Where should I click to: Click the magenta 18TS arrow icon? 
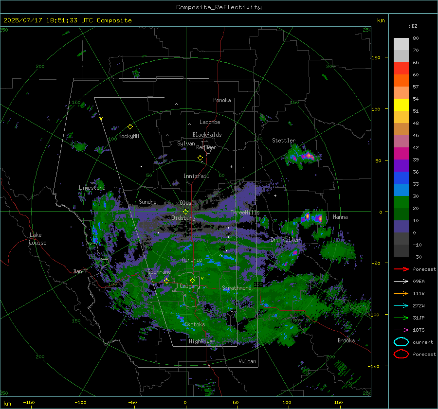pyautogui.click(x=401, y=330)
